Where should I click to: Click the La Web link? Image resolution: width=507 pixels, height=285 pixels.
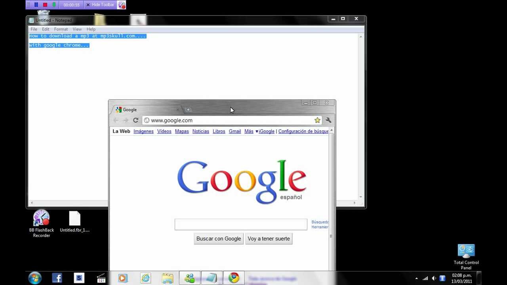coord(121,131)
